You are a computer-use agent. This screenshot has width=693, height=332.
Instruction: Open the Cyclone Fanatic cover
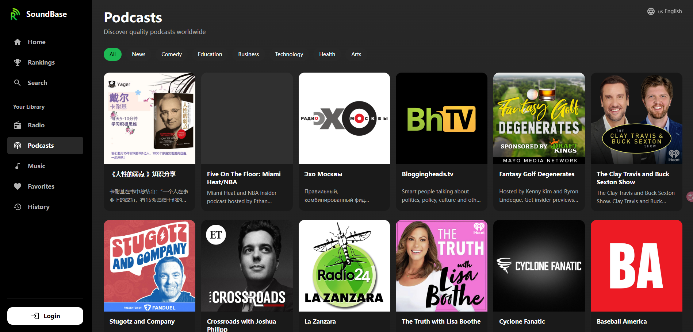point(539,266)
